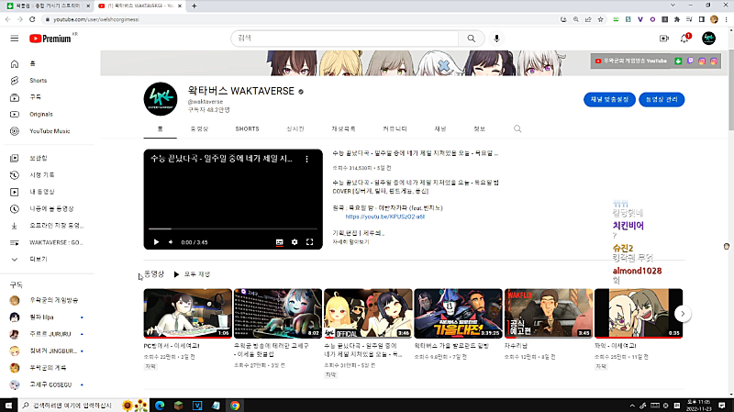Click the voice search microphone icon
This screenshot has width=734, height=412.
(x=497, y=38)
